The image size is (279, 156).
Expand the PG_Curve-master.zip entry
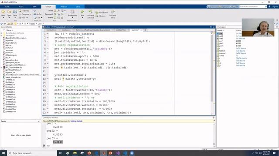click(x=1, y=68)
